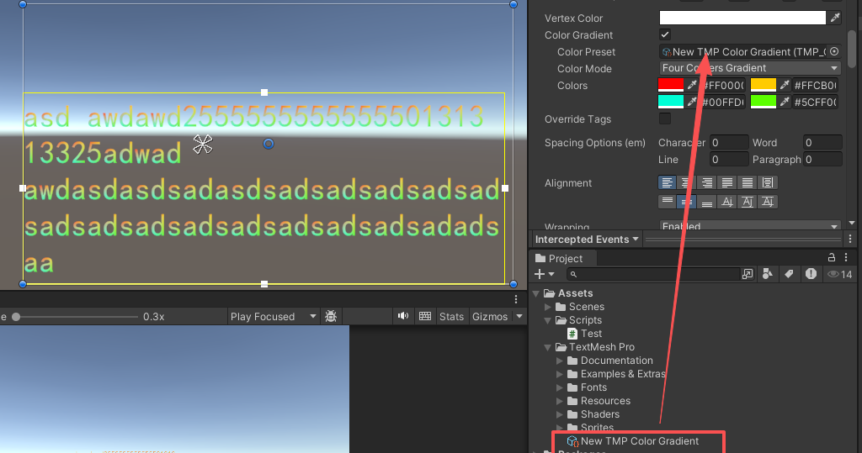The width and height of the screenshot is (862, 453).
Task: Toggle the debug bug icon in Game toolbar
Action: [331, 316]
